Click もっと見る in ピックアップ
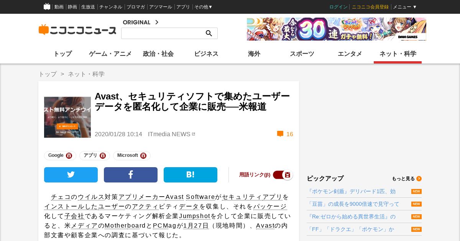This screenshot has width=460, height=241. tap(403, 179)
